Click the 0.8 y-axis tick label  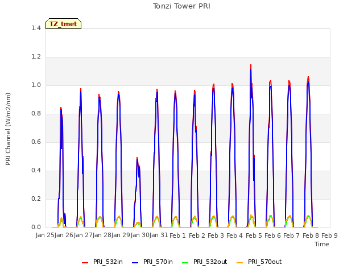[36, 114]
